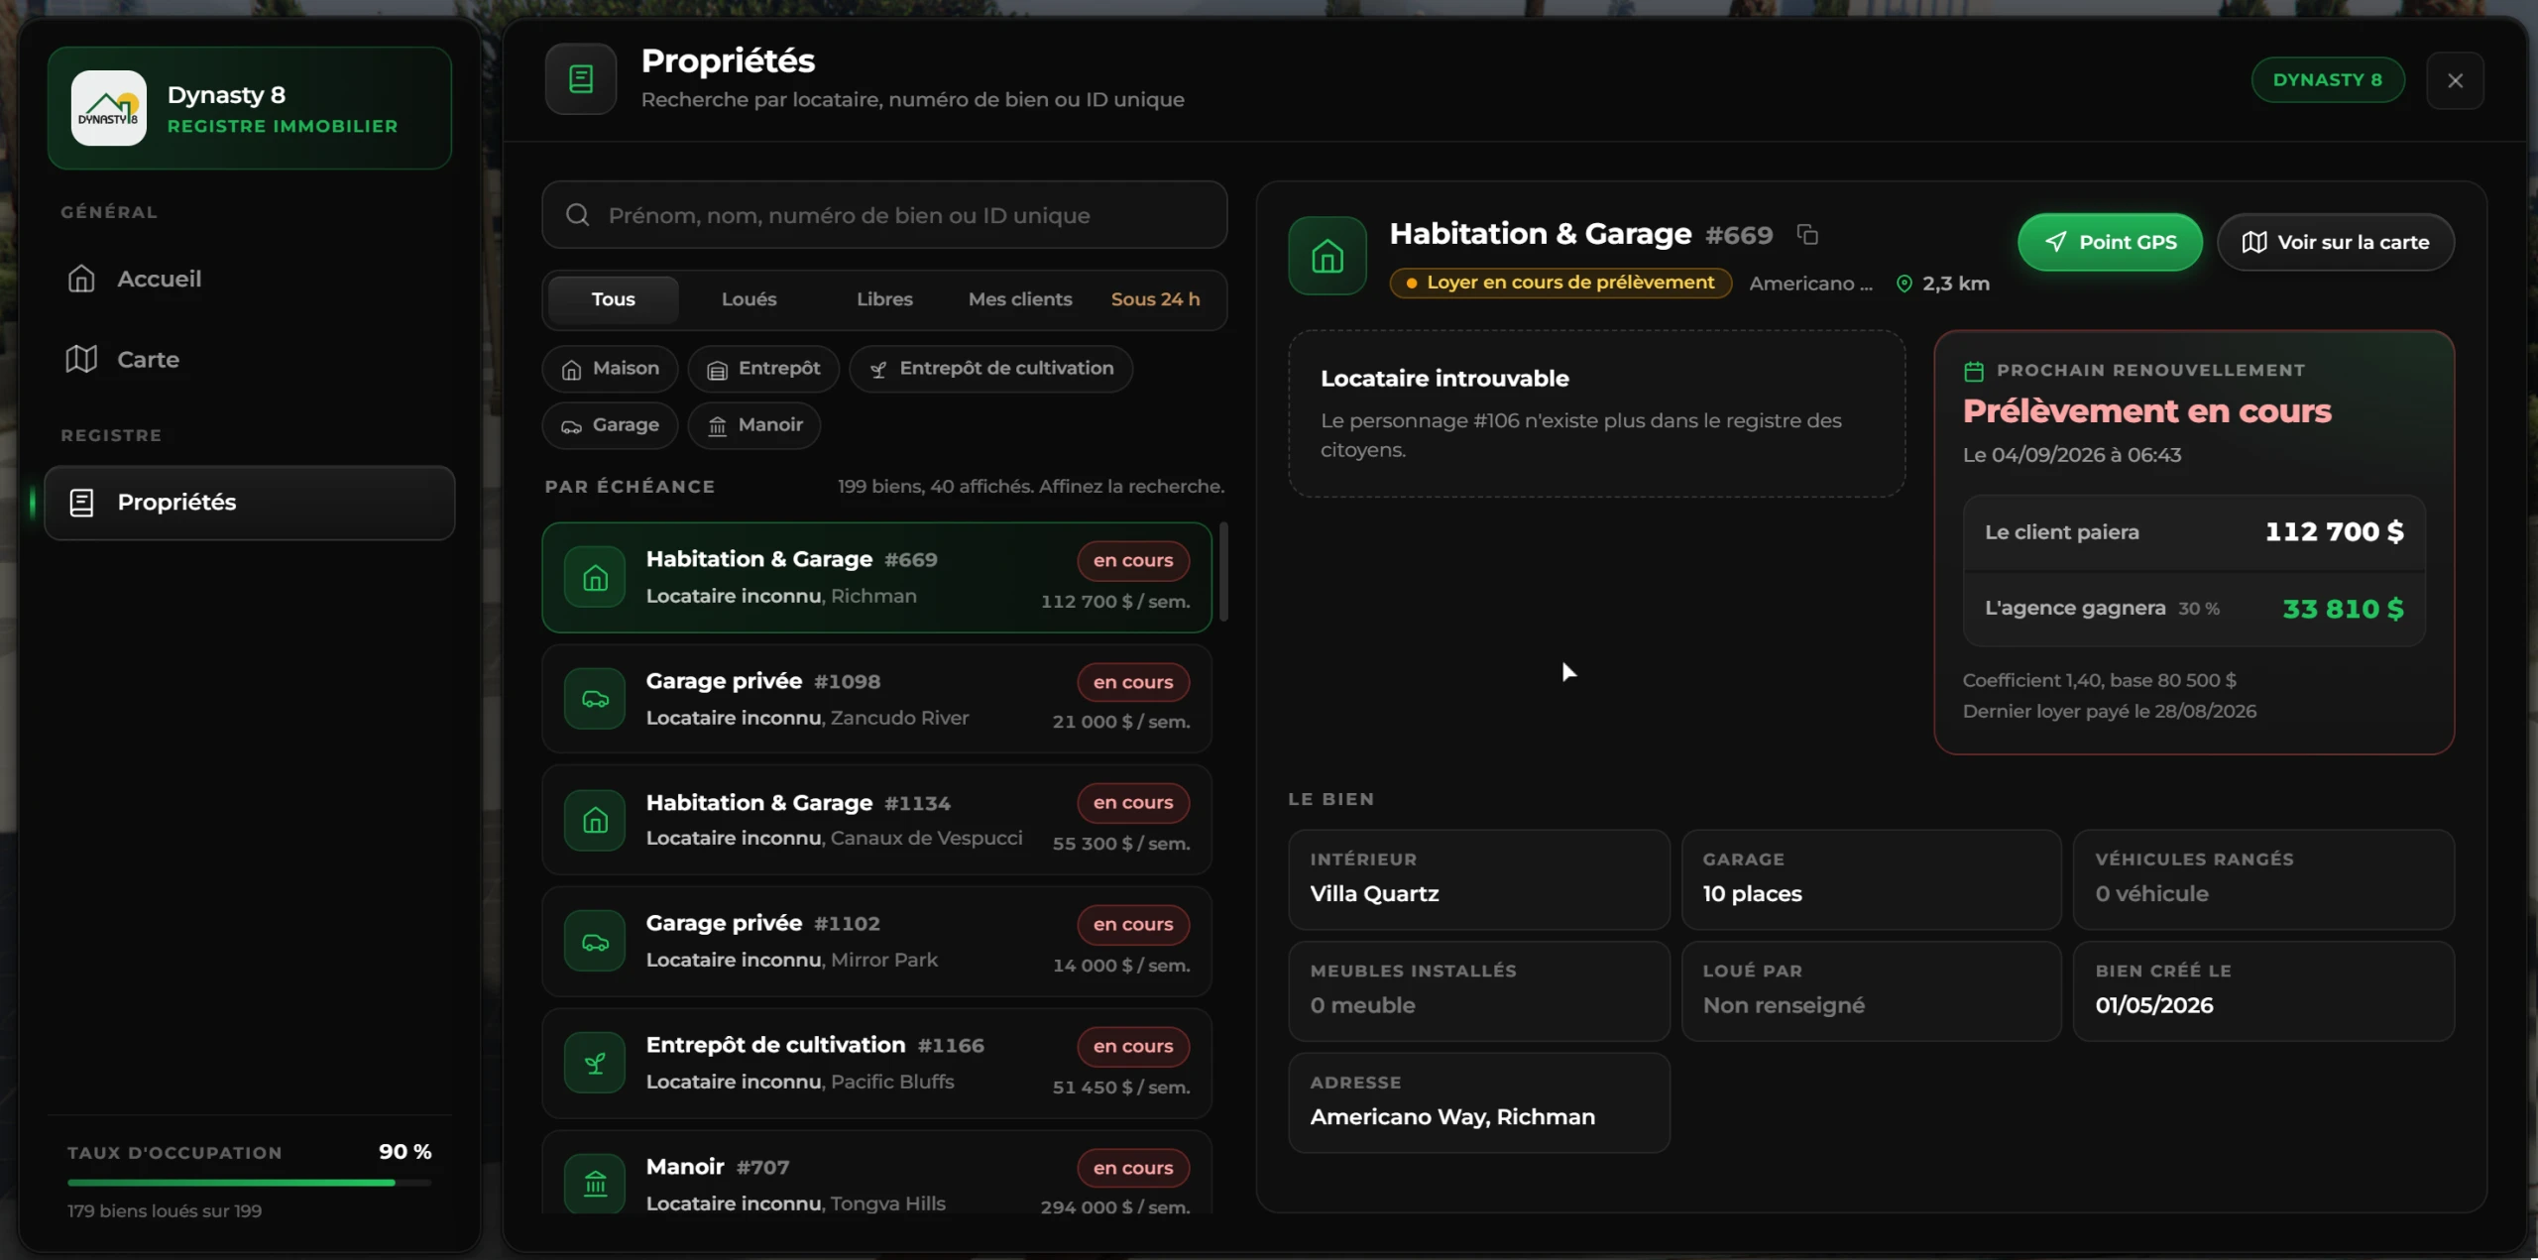
Task: Toggle the Garage filter chip
Action: 610,425
